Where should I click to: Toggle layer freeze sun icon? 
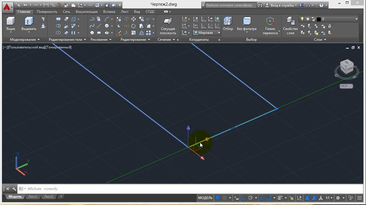click(308, 19)
